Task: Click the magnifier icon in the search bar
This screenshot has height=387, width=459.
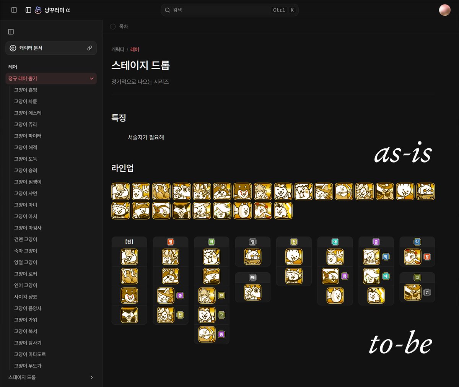Action: coord(167,10)
